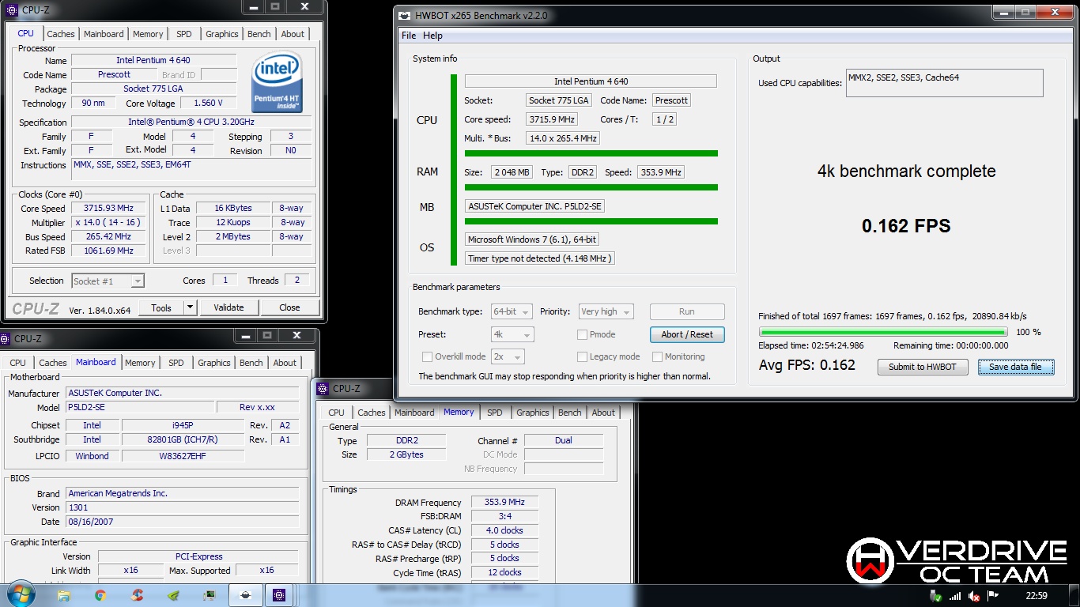Click the Southbridge 82801GB (ICH7/R) value
This screenshot has height=607, width=1080.
click(x=183, y=439)
